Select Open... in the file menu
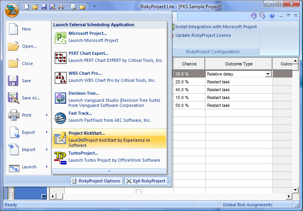Image resolution: width=303 pixels, height=211 pixels. pos(29,46)
